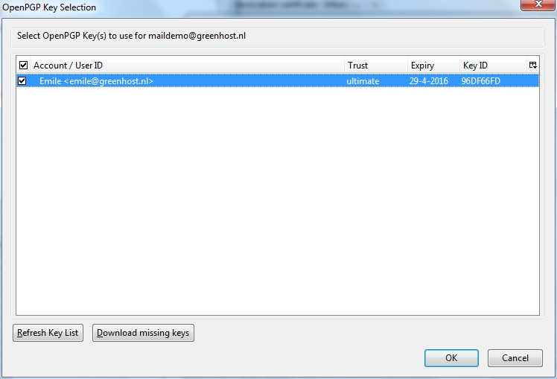The height and width of the screenshot is (379, 557).
Task: Select the Emile <emile@greenhost.nl> key row
Action: tap(278, 81)
